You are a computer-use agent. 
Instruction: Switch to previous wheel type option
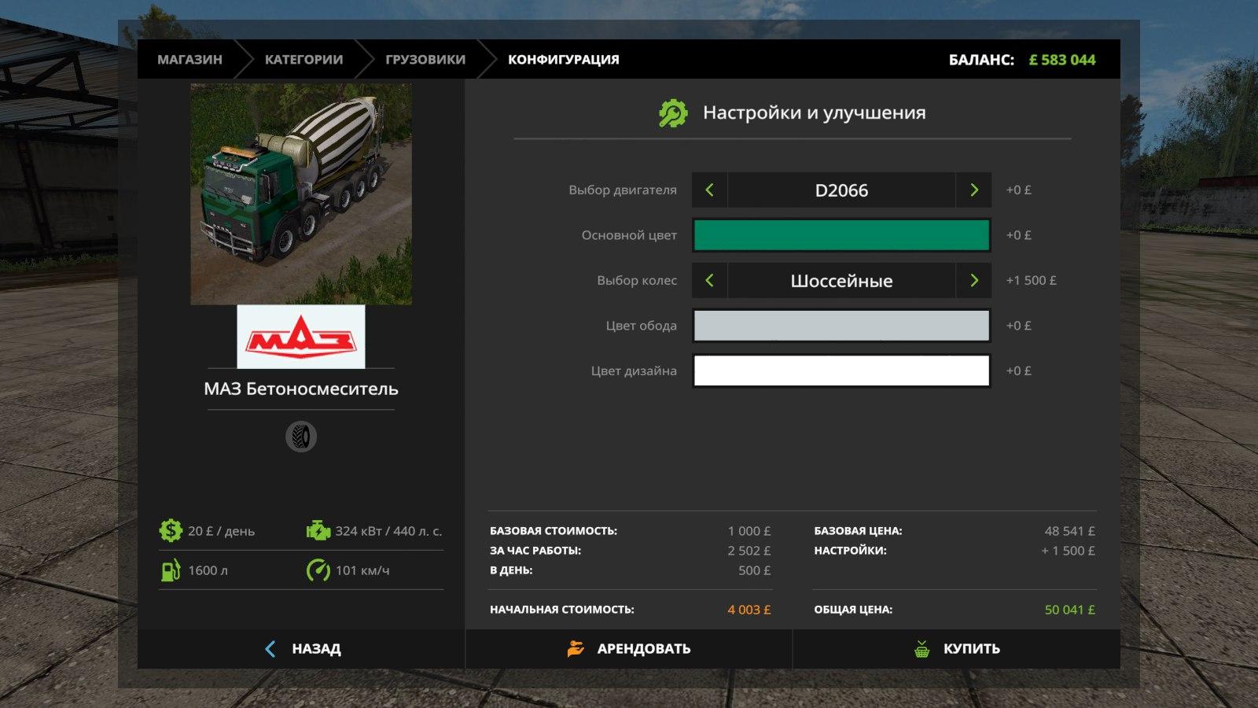pos(709,281)
